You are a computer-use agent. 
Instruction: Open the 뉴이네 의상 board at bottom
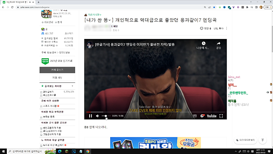point(53,145)
